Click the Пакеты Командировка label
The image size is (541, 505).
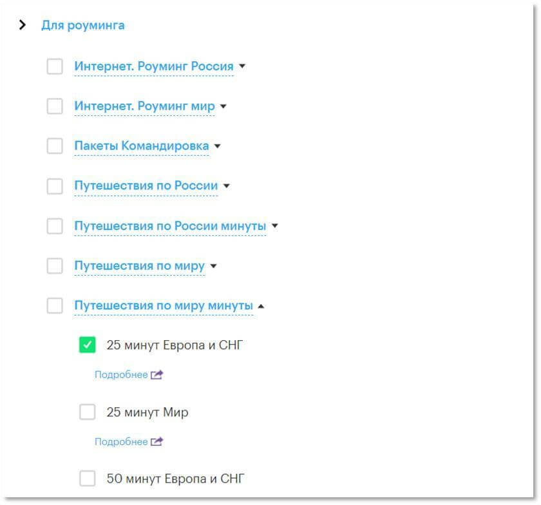(x=142, y=146)
